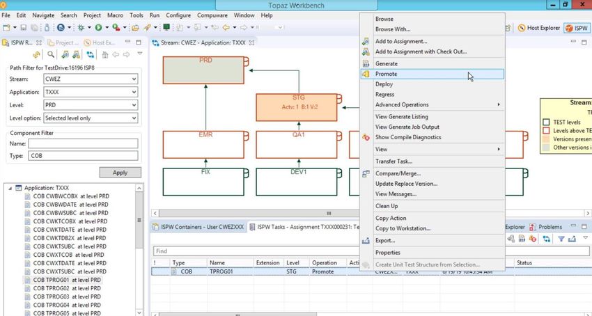Choose Show Compile Diagnostics from the context menu

tap(433, 137)
